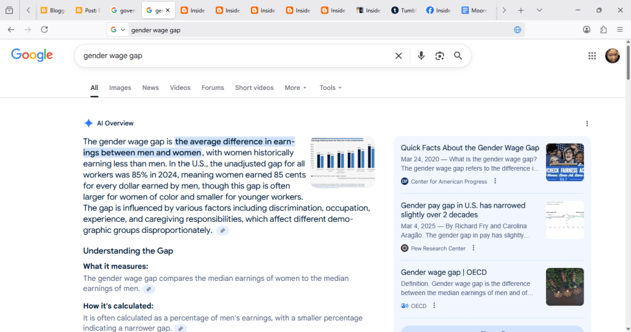Viewport: 631px width, 332px height.
Task: Switch to the Tumblr tab
Action: (x=404, y=10)
